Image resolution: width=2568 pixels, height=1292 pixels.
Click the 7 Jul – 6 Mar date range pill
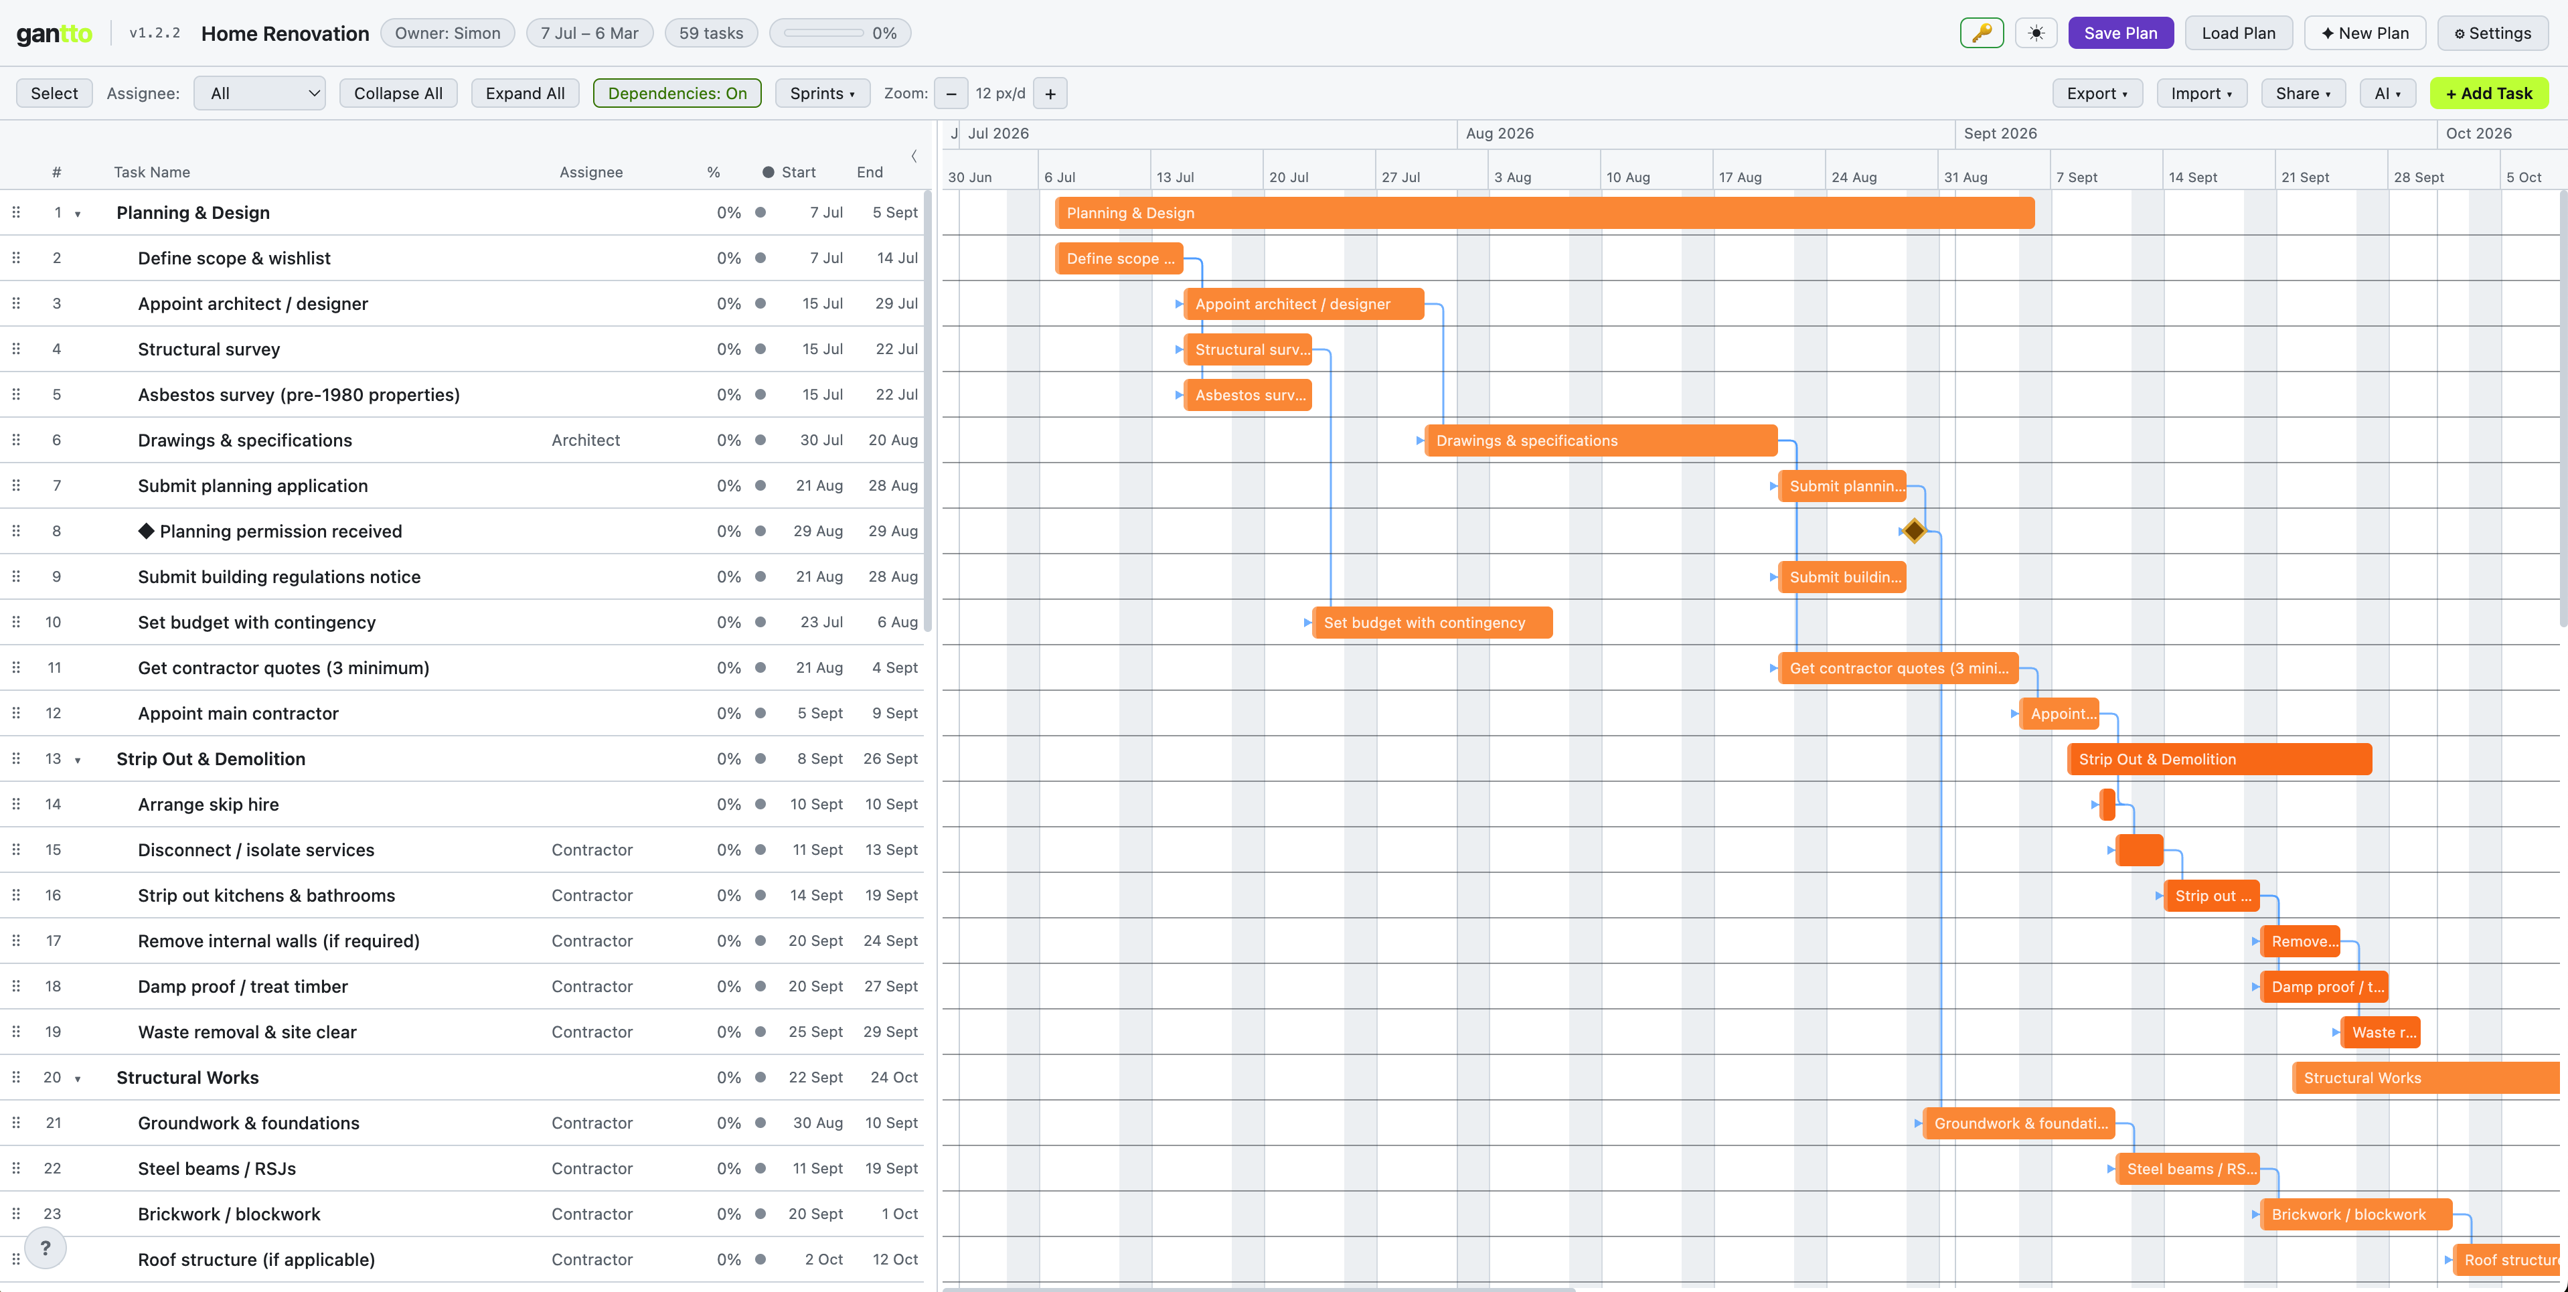pyautogui.click(x=589, y=33)
